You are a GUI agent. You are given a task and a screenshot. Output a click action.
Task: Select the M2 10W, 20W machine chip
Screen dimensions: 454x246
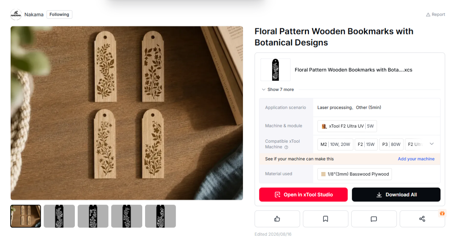[335, 144]
